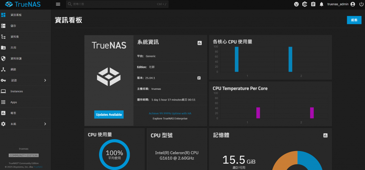Click core 2 temperature bar
365x170 pixels.
(x=312, y=113)
